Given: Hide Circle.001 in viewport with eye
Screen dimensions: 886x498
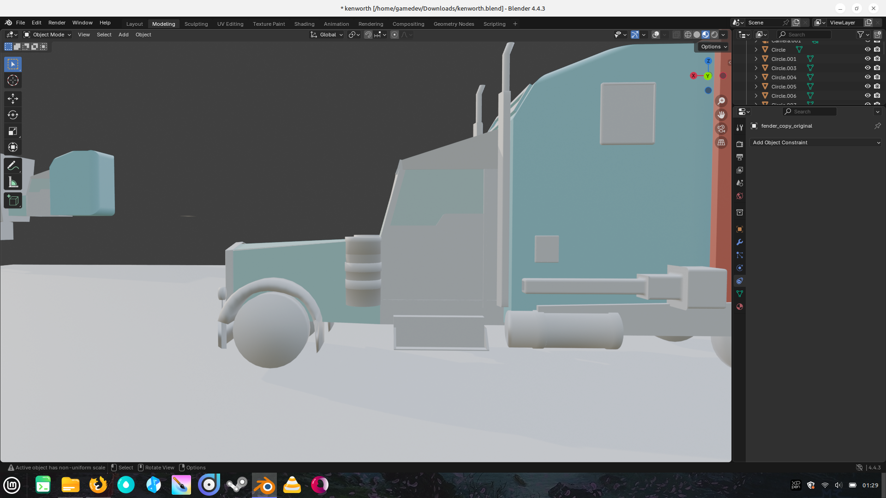Looking at the screenshot, I should click(x=868, y=59).
